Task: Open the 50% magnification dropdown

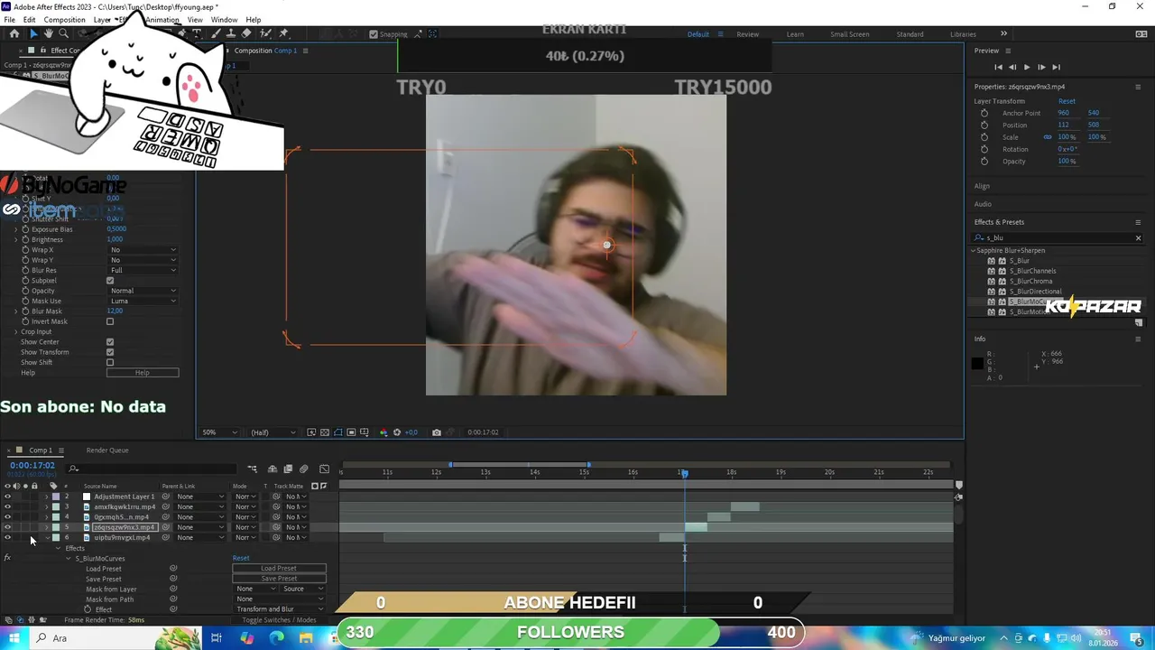Action: [x=219, y=432]
